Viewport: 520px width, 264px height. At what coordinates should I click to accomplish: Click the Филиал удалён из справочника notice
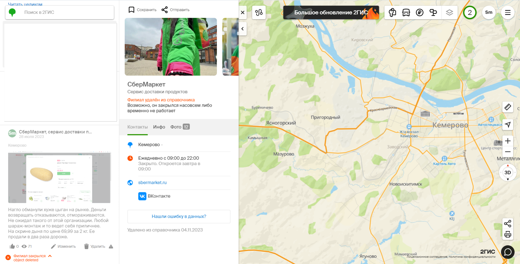161,100
